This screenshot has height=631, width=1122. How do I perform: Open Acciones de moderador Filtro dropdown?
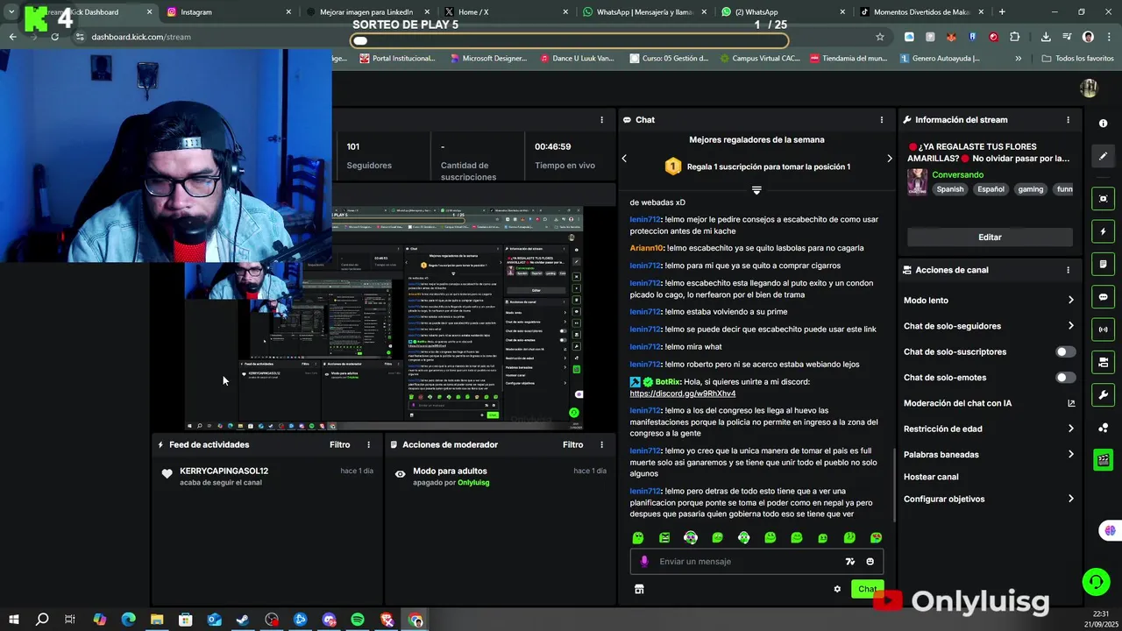(x=572, y=445)
